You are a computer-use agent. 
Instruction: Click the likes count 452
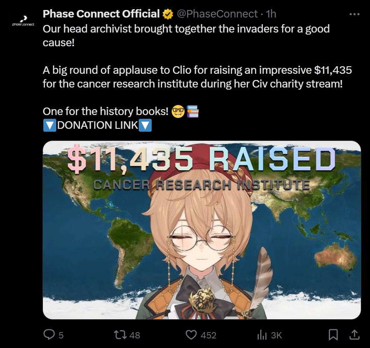click(208, 335)
